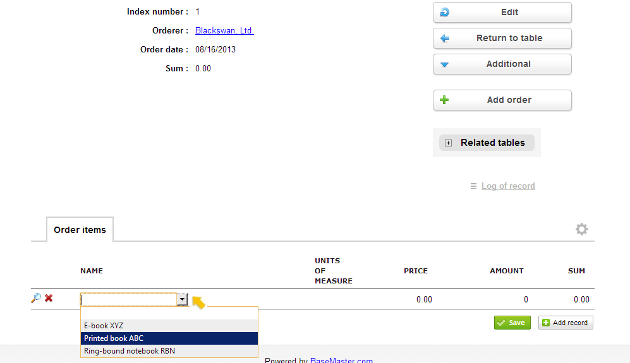The width and height of the screenshot is (630, 363).
Task: Open the Blackswan, Ltd. orderer link
Action: pos(224,30)
